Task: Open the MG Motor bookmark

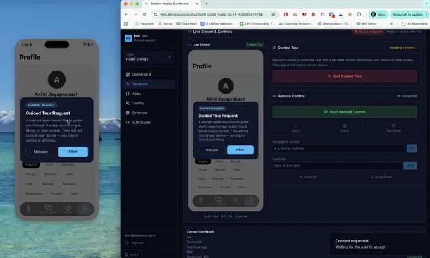Action: pos(366,24)
